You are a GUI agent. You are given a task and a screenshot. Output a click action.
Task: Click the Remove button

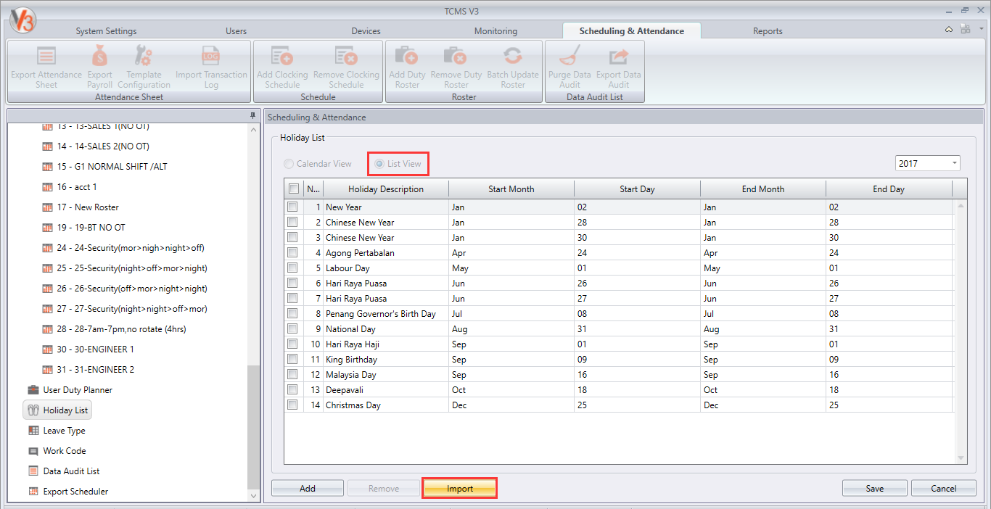(384, 489)
